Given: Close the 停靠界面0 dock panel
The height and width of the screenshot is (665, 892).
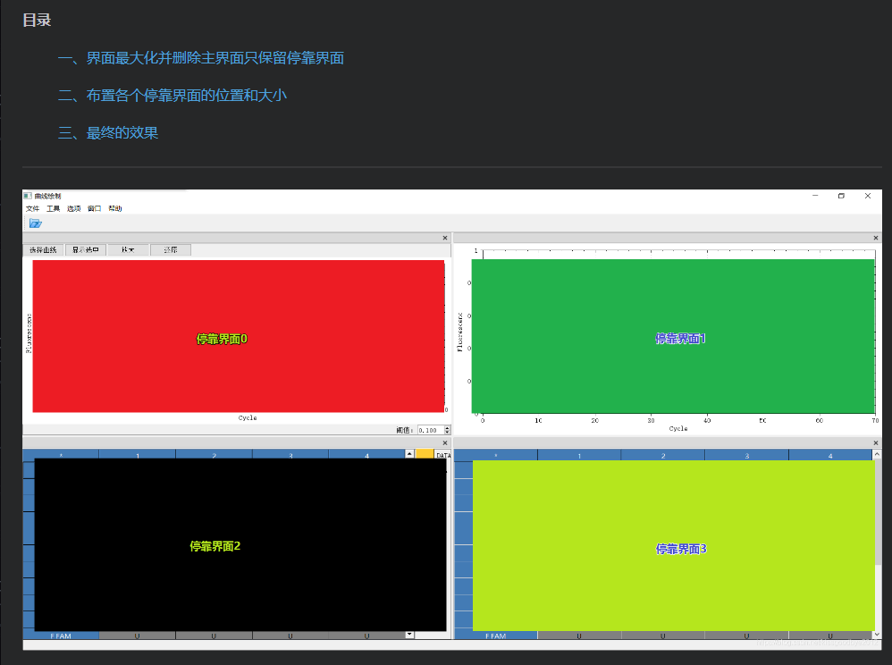Looking at the screenshot, I should (444, 238).
